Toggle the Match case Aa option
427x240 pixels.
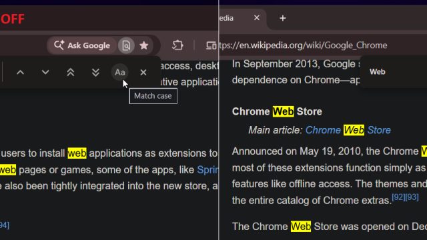tap(120, 73)
